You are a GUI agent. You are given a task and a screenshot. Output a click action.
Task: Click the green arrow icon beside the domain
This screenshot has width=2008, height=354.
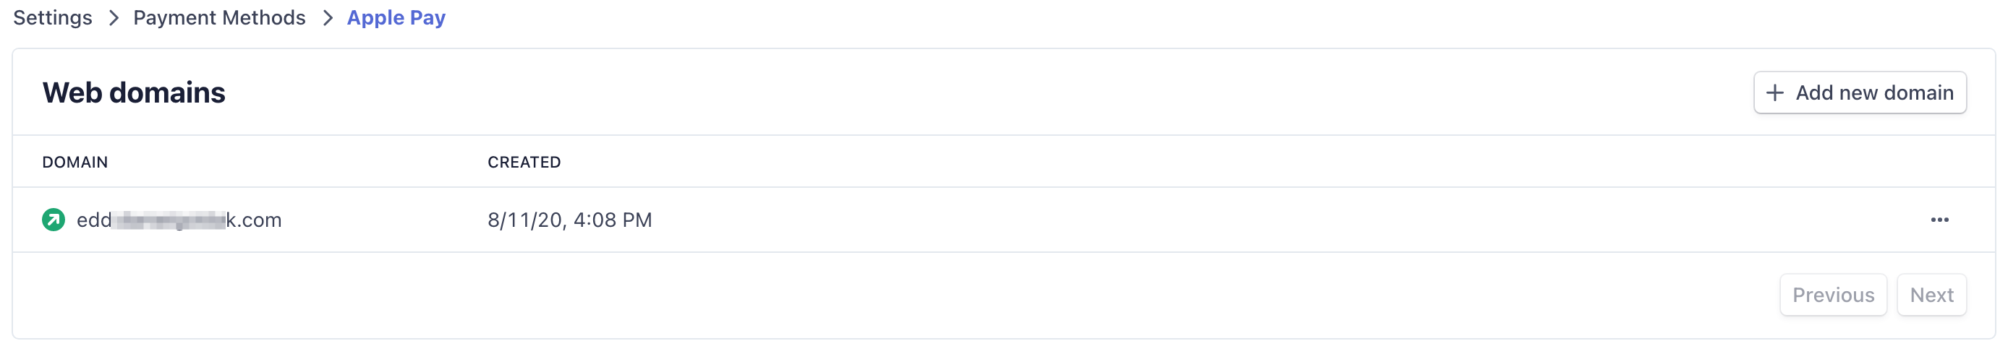(53, 220)
